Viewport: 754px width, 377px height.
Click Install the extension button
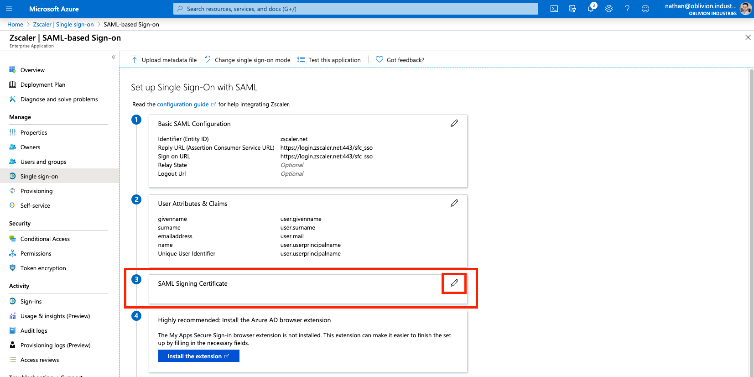tap(198, 356)
